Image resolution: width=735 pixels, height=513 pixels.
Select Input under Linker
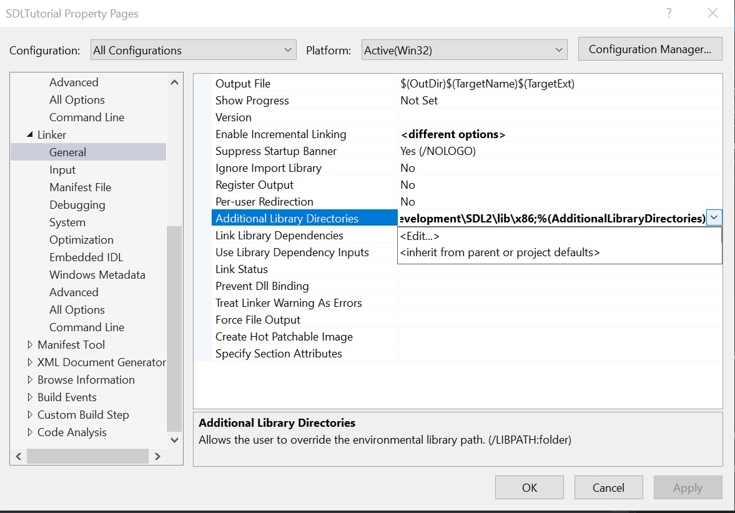pyautogui.click(x=62, y=170)
